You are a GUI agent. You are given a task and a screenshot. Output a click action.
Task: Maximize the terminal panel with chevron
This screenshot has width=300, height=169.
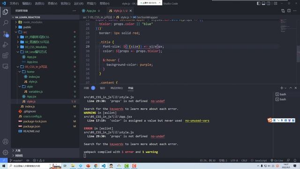pos(291,88)
